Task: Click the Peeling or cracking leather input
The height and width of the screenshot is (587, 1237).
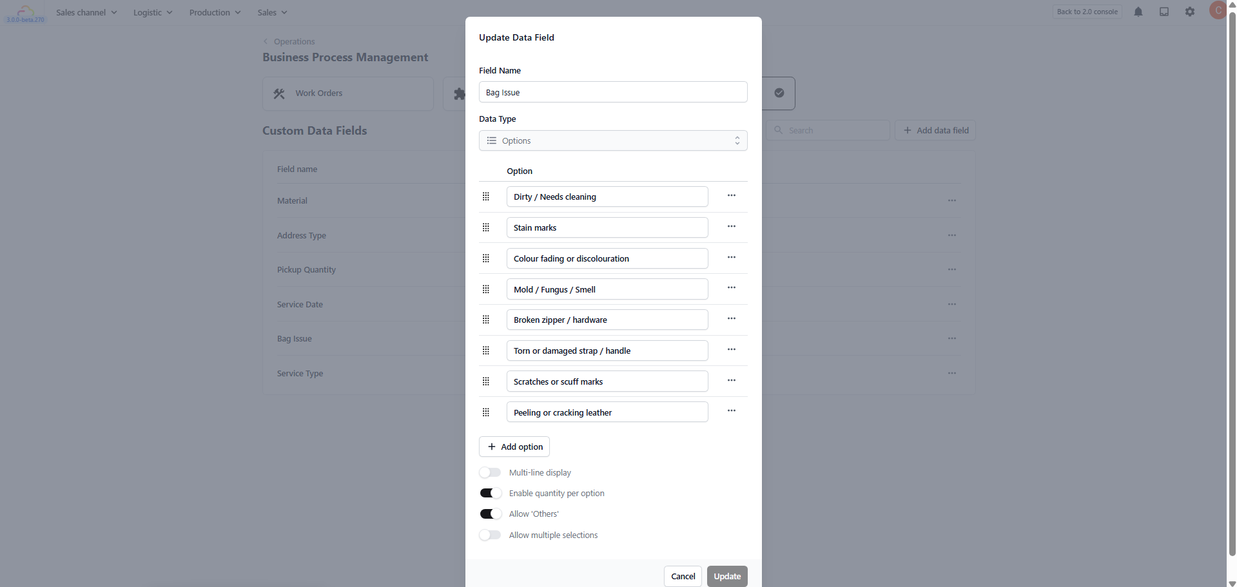Action: click(x=607, y=412)
